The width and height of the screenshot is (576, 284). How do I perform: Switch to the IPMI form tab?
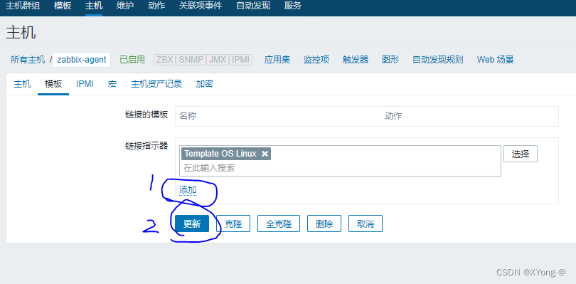(x=85, y=84)
